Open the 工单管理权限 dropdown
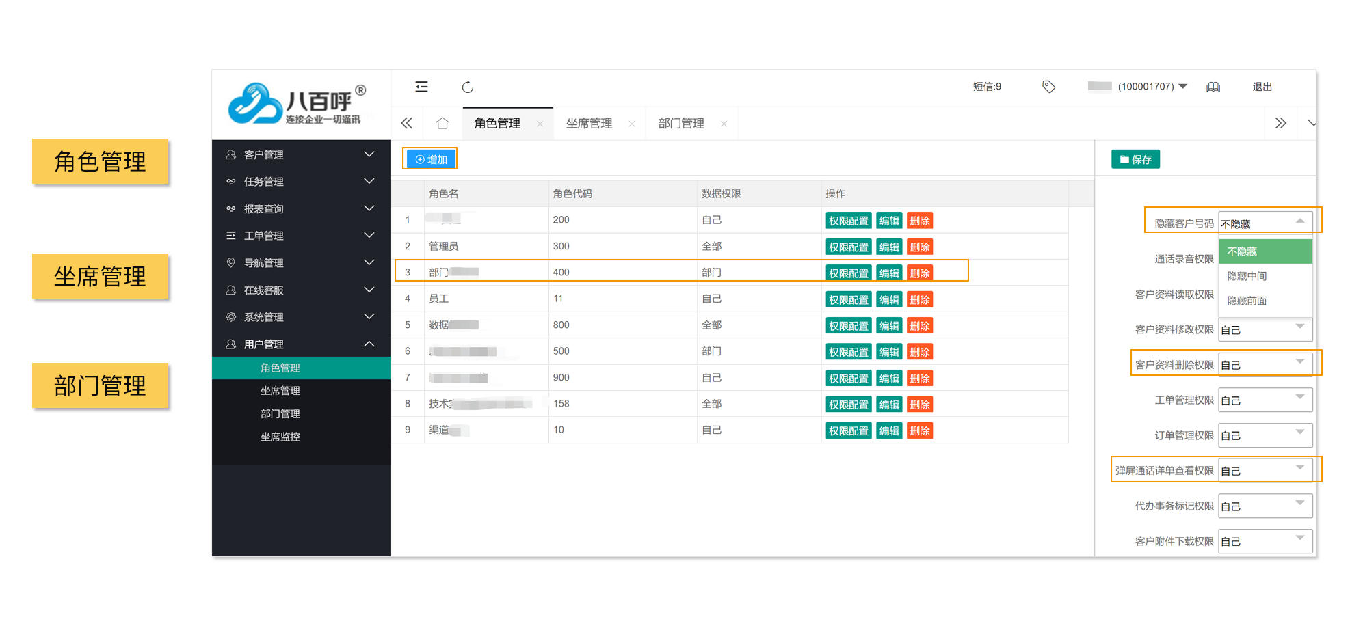1350x630 pixels. click(x=1265, y=400)
